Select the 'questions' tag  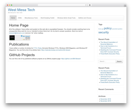(x=120, y=29)
